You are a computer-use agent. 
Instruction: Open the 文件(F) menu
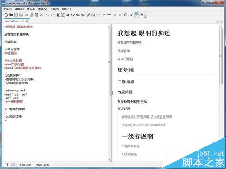pyautogui.click(x=8, y=9)
